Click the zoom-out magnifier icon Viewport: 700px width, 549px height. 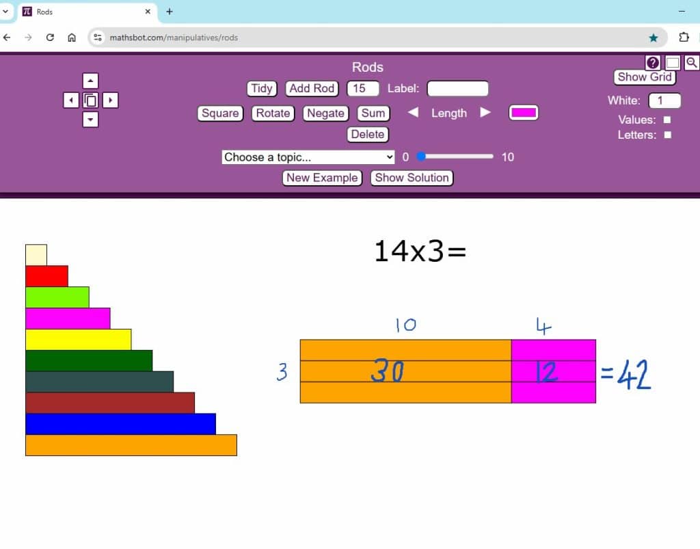click(x=692, y=62)
